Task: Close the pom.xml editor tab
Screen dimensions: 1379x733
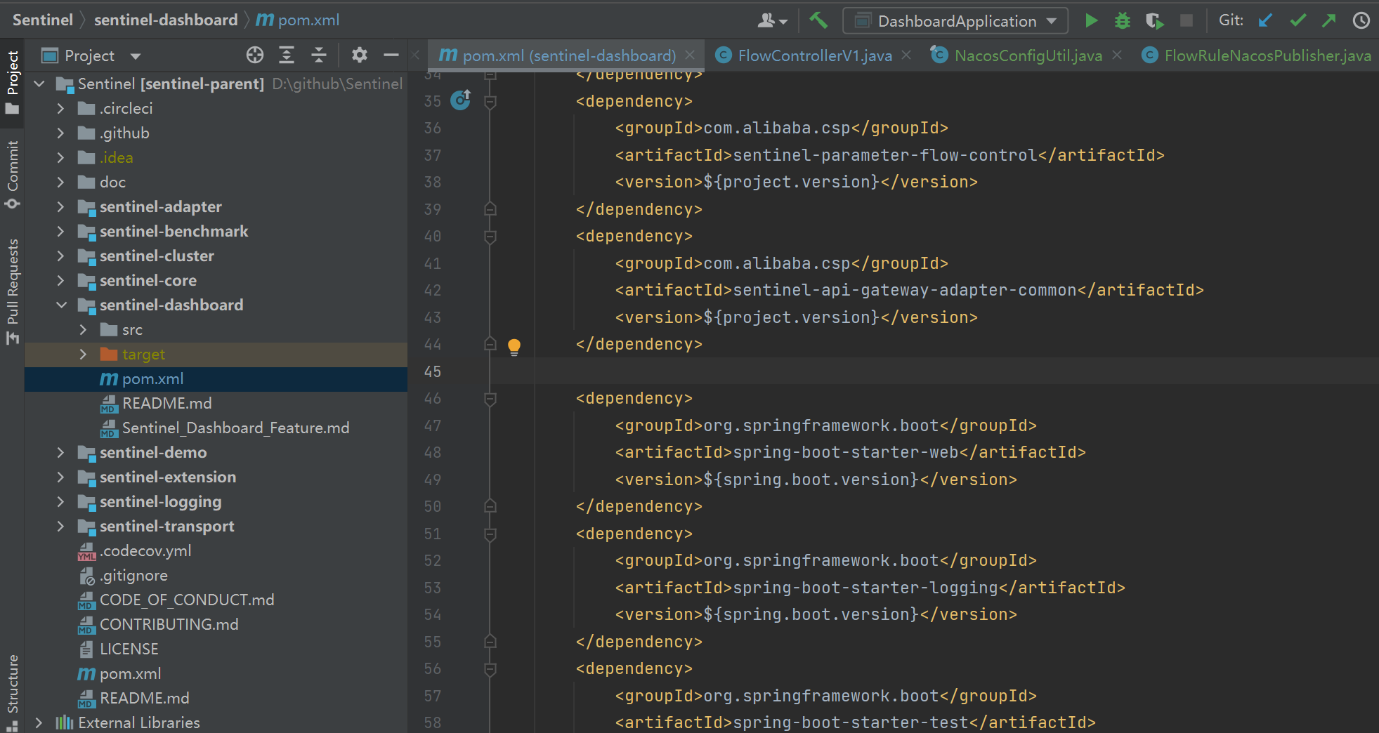Action: tap(691, 55)
